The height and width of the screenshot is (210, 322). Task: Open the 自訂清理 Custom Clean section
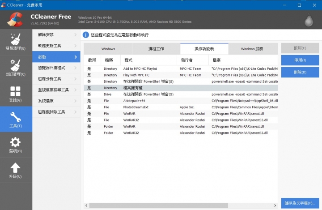tap(16, 68)
